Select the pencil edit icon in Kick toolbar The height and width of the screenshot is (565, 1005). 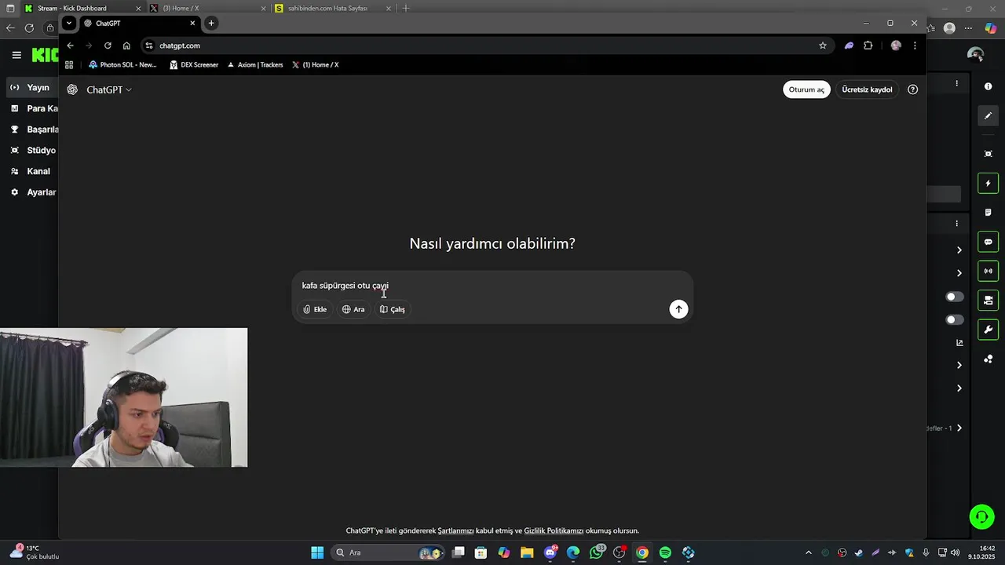[x=989, y=115]
